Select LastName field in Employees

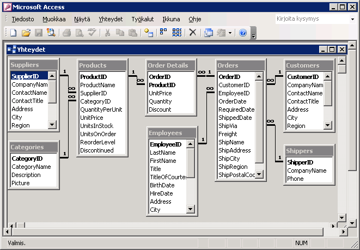pyautogui.click(x=168, y=153)
